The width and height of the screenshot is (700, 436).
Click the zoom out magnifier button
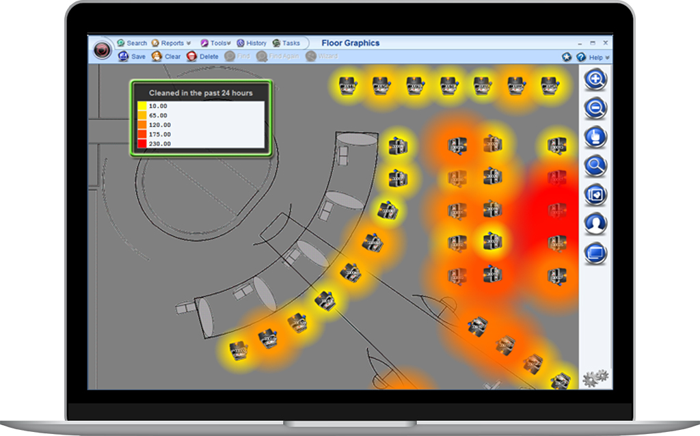[x=595, y=108]
